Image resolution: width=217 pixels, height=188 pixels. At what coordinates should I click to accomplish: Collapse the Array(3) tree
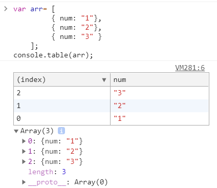(x=16, y=131)
